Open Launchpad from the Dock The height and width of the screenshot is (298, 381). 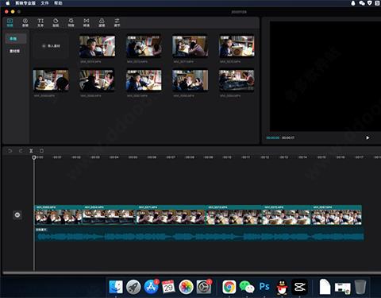[x=133, y=287]
